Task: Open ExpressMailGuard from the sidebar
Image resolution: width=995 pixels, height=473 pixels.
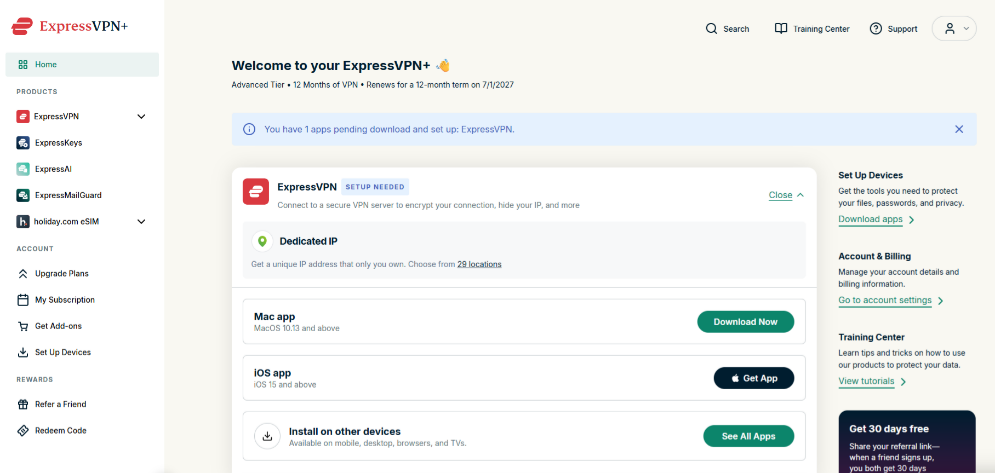Action: pyautogui.click(x=68, y=195)
